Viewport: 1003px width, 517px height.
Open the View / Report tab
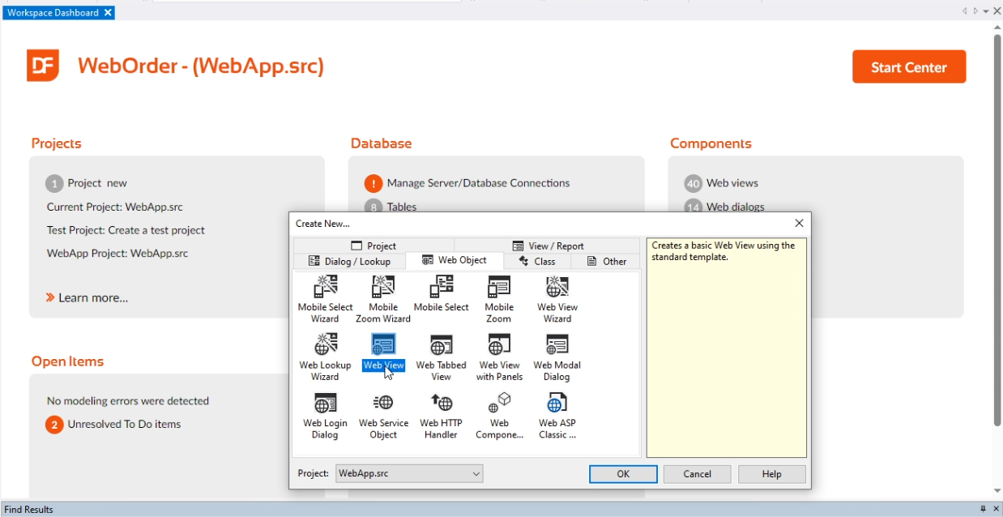pos(548,246)
